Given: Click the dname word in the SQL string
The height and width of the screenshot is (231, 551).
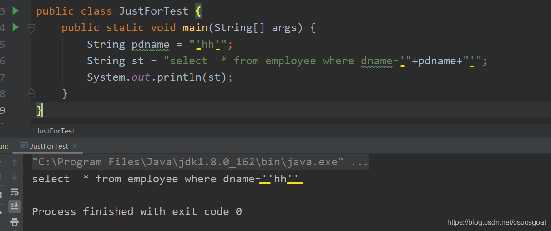Looking at the screenshot, I should 377,61.
